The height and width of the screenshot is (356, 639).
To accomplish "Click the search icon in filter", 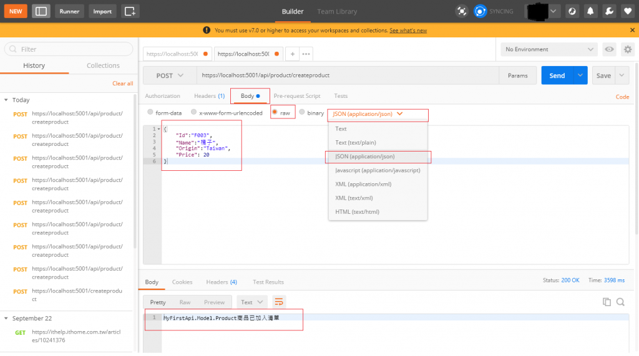I will pos(13,49).
